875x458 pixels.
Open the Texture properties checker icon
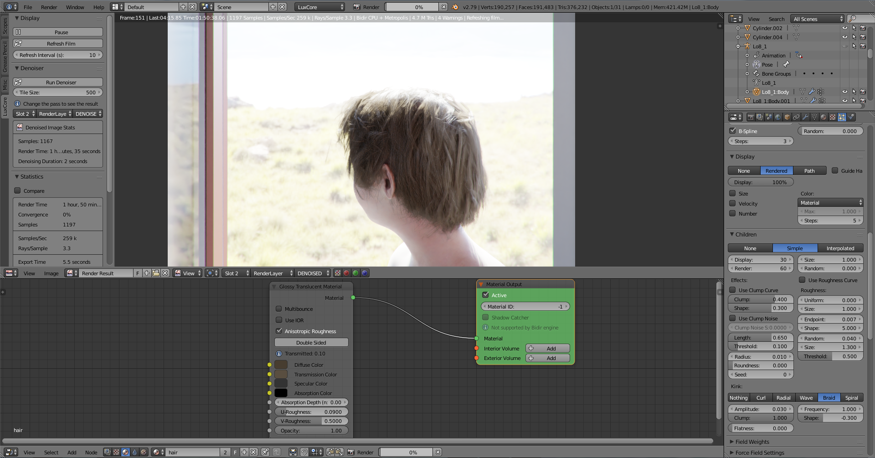pos(833,117)
